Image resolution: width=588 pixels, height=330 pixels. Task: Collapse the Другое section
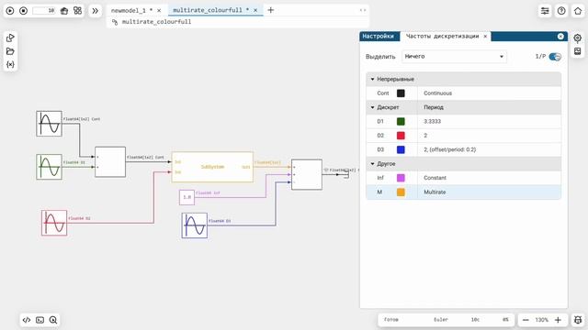372,164
